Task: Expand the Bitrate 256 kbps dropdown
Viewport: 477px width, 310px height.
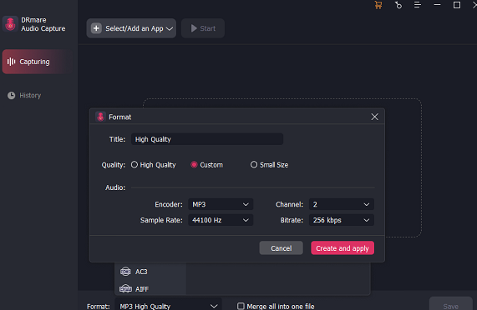Action: [342, 220]
